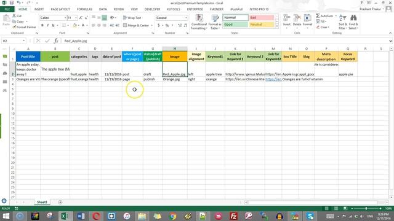Image resolution: width=394 pixels, height=221 pixels.
Task: Click the Insert Function fx icon
Action: pos(56,41)
